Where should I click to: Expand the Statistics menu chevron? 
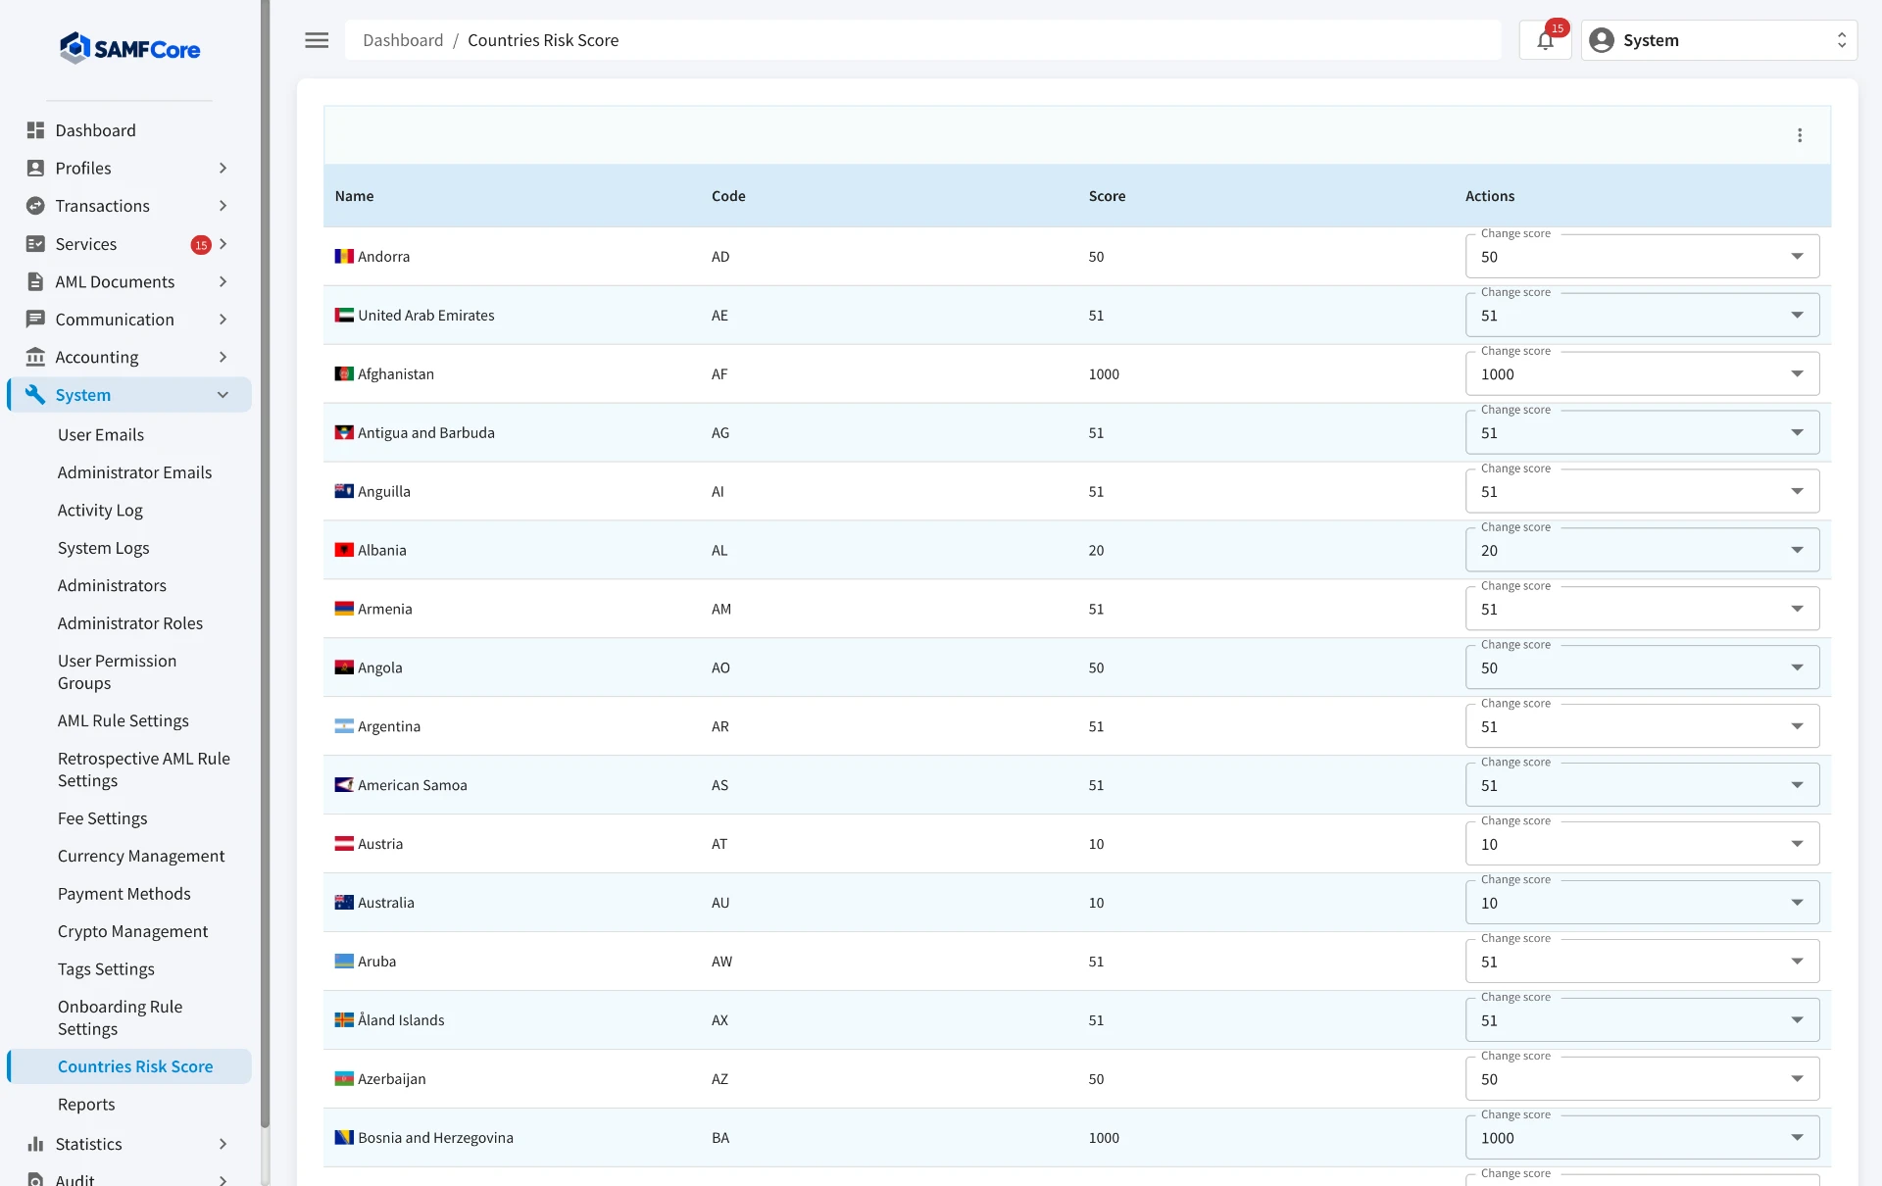(223, 1144)
